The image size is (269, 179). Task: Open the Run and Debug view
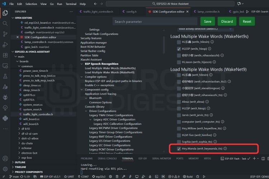pos(5,44)
